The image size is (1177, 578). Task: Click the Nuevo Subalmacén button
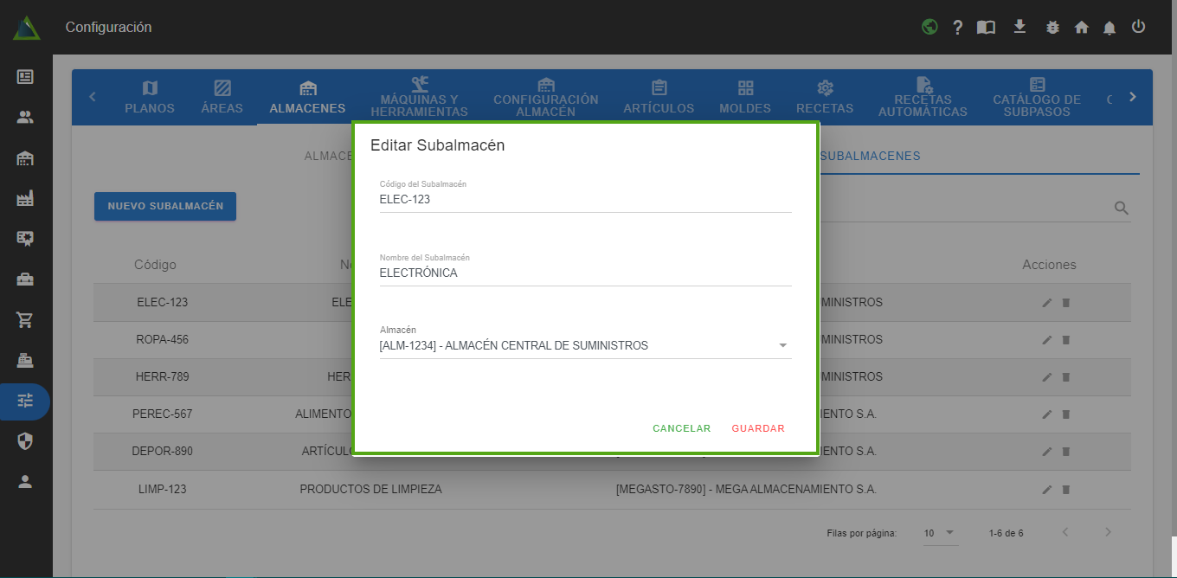coord(165,206)
